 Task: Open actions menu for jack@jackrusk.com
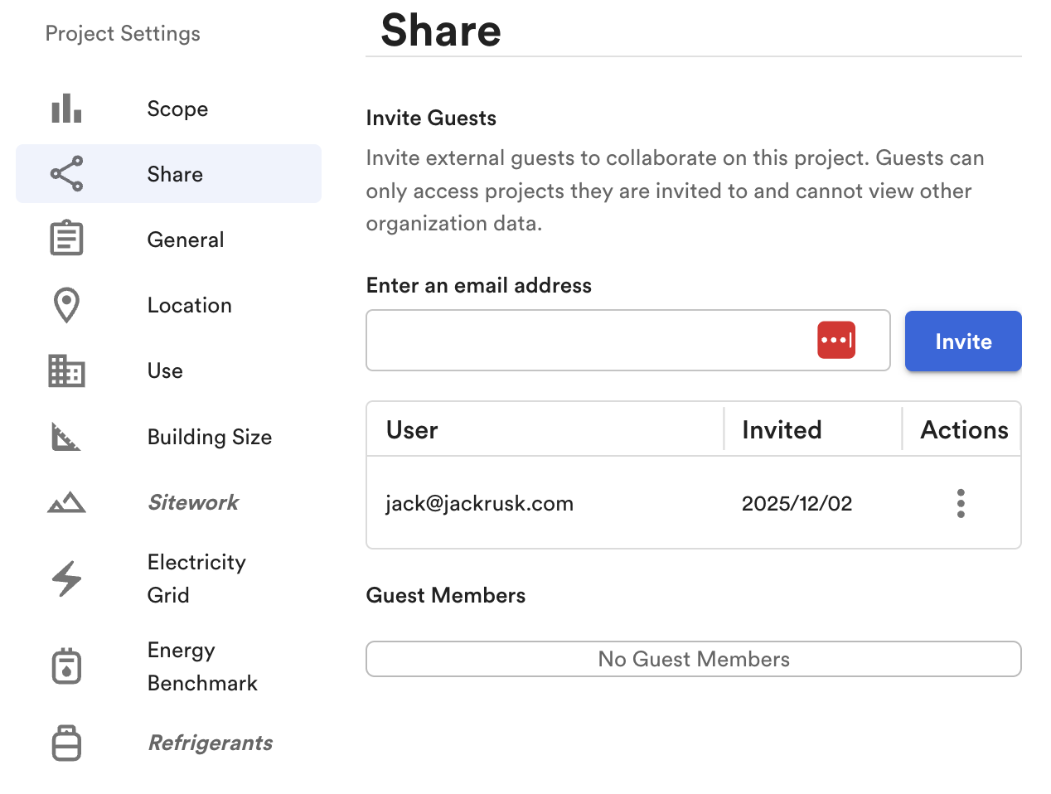(x=961, y=503)
